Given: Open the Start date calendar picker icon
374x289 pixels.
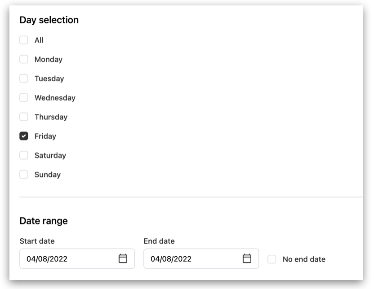Looking at the screenshot, I should coord(123,258).
